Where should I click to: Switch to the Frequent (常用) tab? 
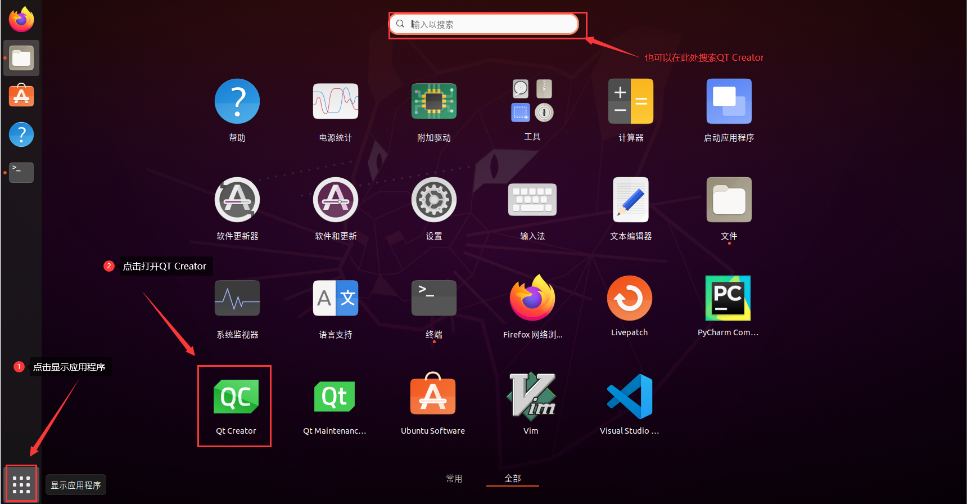pos(454,478)
